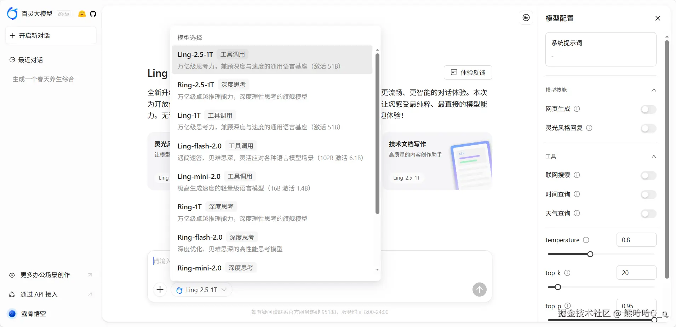
Task: Click the top_p slider handle
Action: point(654,320)
